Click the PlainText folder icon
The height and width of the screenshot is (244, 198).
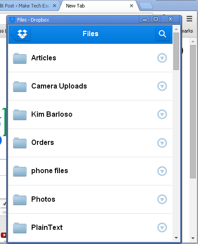click(x=20, y=228)
